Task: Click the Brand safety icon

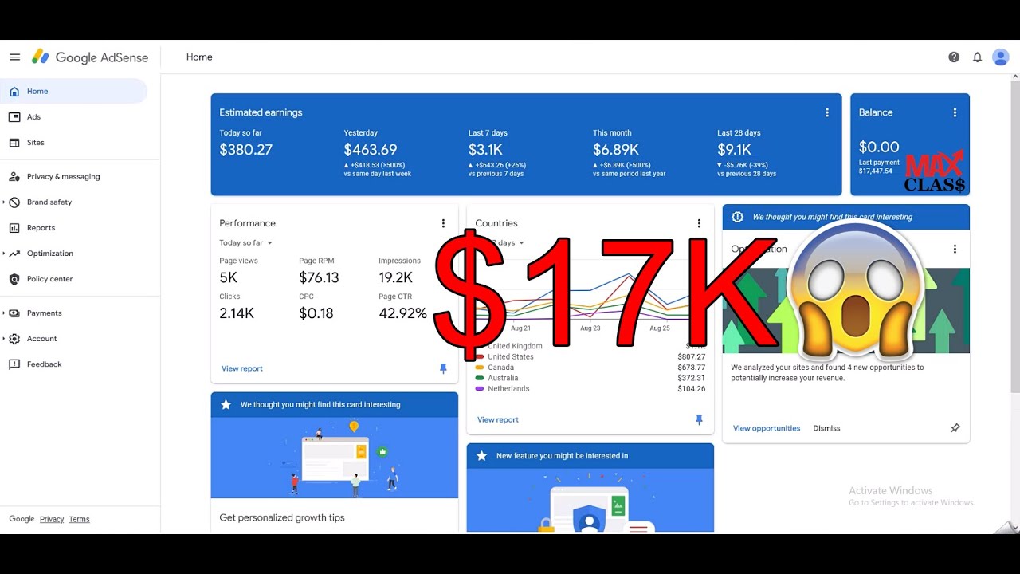Action: (x=14, y=202)
